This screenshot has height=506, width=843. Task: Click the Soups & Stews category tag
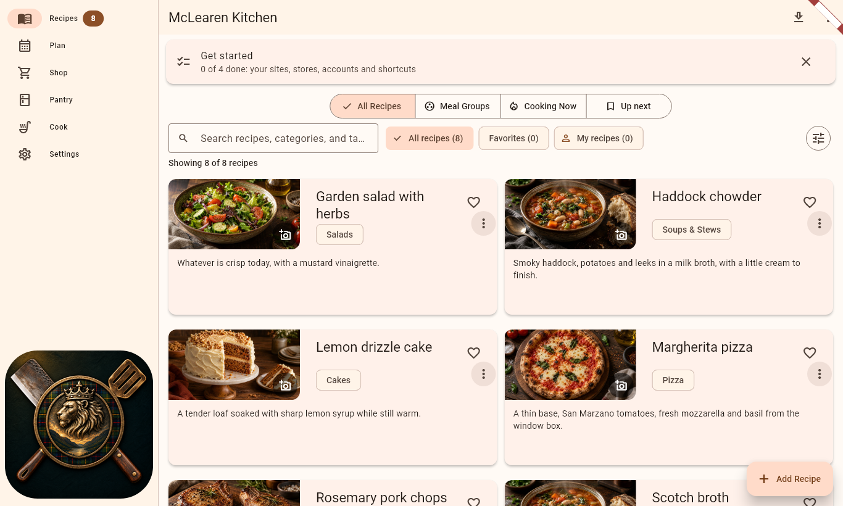pyautogui.click(x=692, y=230)
